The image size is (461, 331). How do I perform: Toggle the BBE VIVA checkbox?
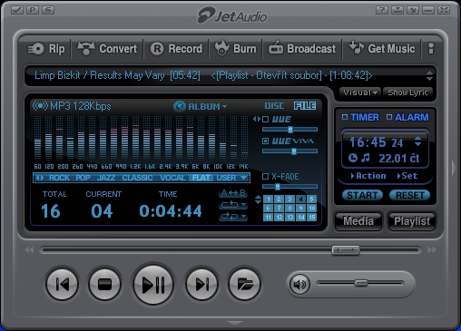[265, 141]
